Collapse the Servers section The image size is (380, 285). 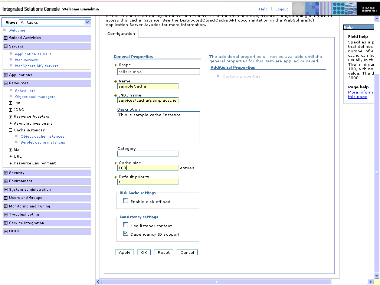coord(6,46)
